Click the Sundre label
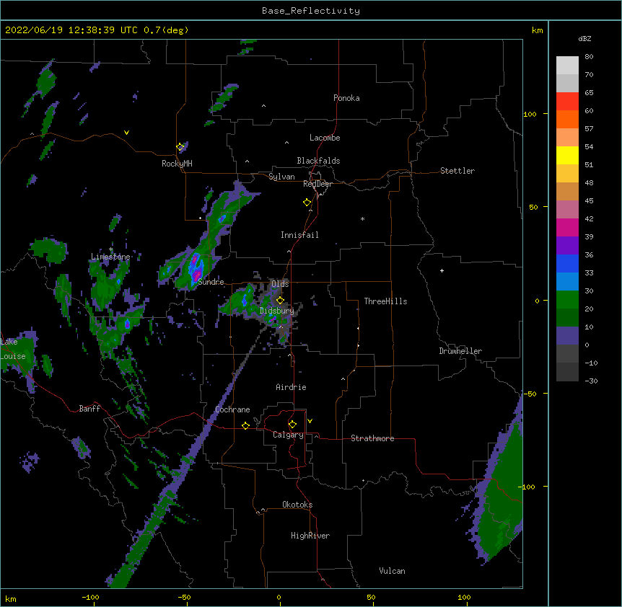This screenshot has width=622, height=607. [211, 282]
